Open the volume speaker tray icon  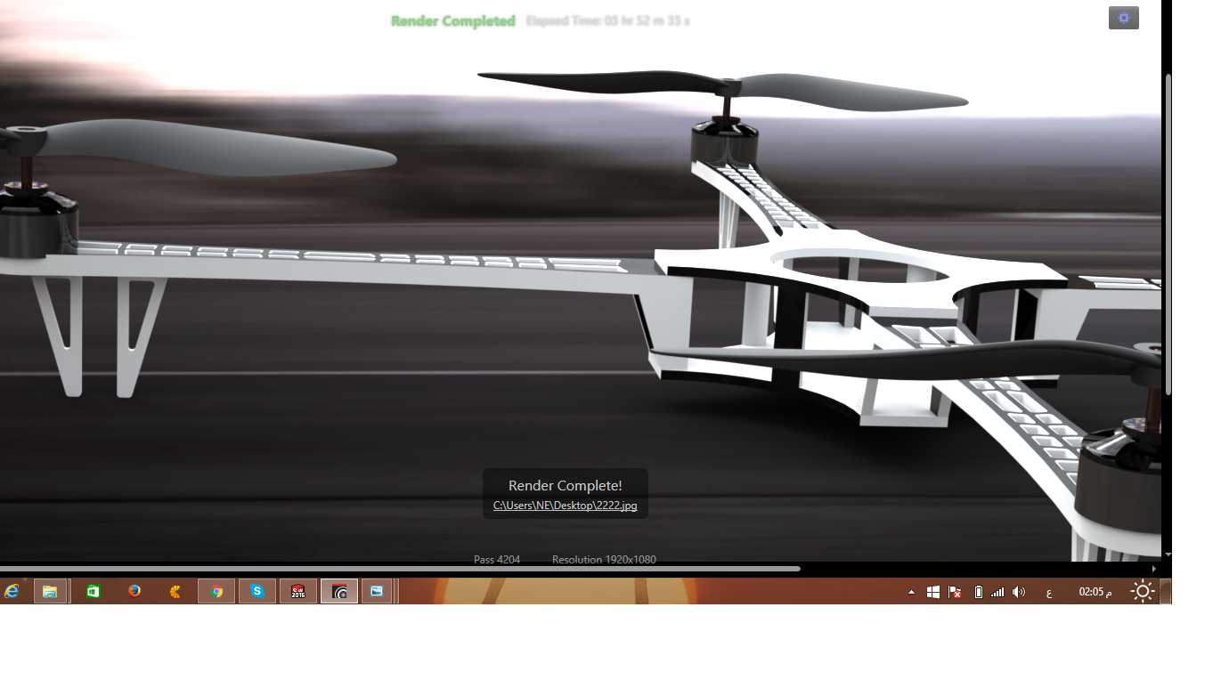(1019, 592)
